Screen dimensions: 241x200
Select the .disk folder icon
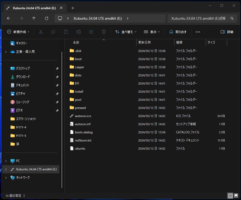point(72,51)
